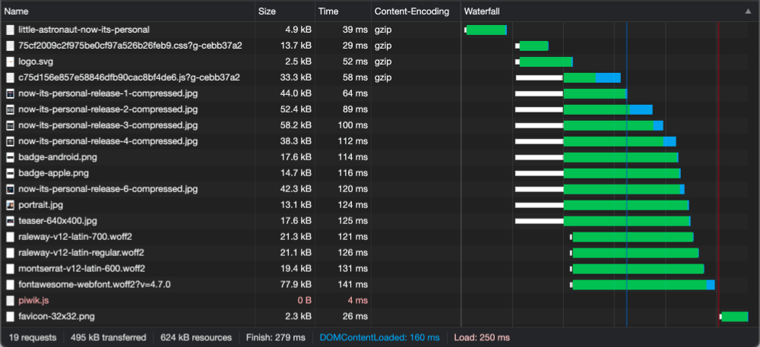Click the DOMContentLoaded 160 ms status text
This screenshot has height=347, width=760.
(x=379, y=337)
